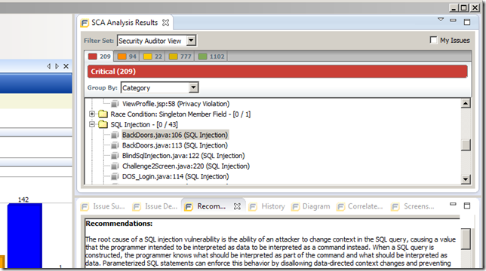
Task: Close the Recommendations tab
Action: 237,206
